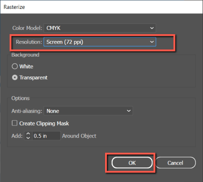This screenshot has width=203, height=182.
Task: Click the chevron arrow of Color Model
Action: 152,28
